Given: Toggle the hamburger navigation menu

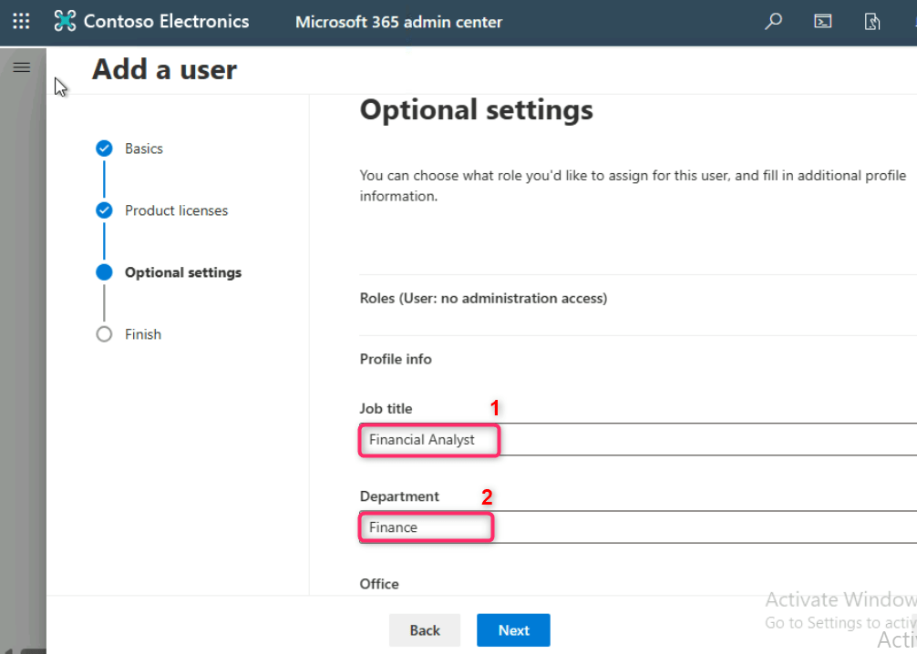Looking at the screenshot, I should (x=22, y=67).
